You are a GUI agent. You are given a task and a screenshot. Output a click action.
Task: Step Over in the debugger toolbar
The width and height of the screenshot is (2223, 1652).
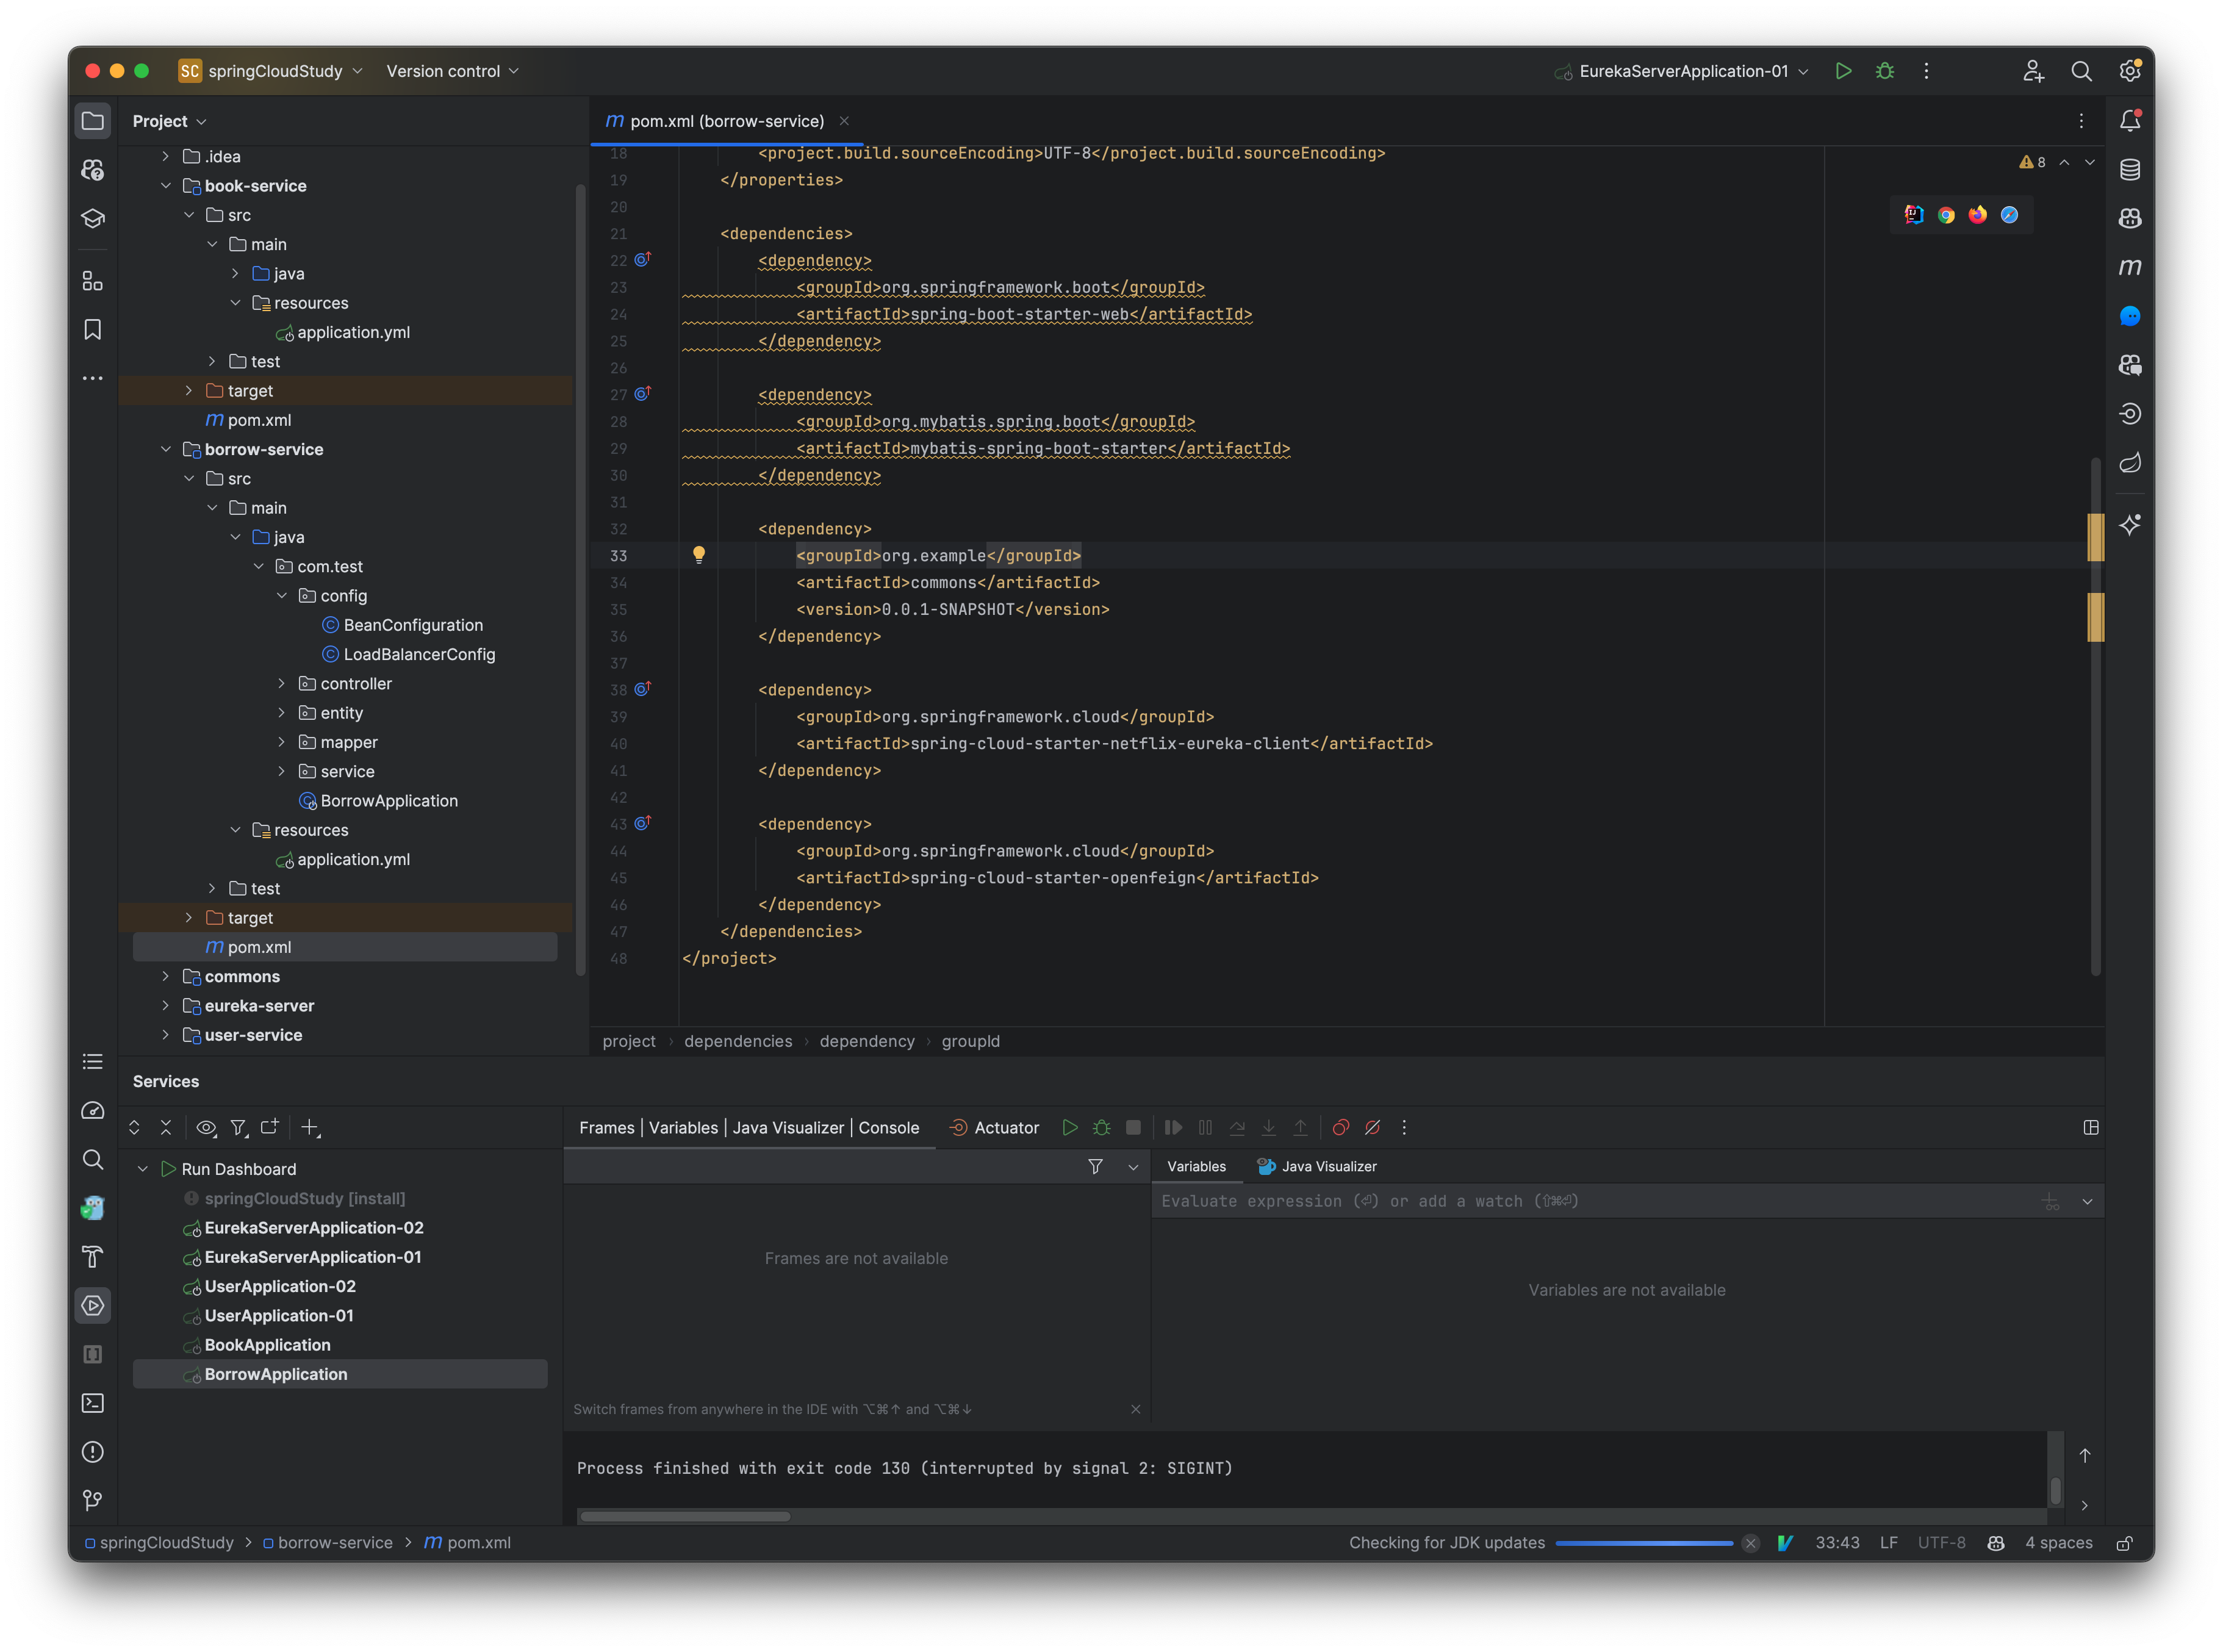[1237, 1127]
